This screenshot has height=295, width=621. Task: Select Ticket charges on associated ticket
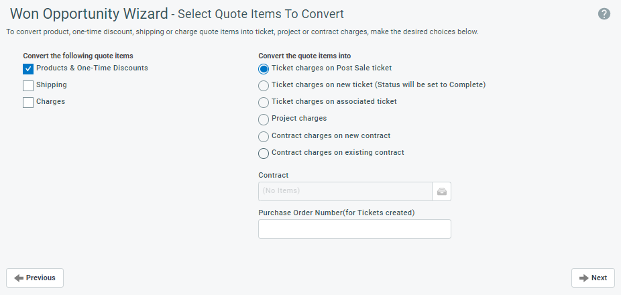(x=264, y=103)
